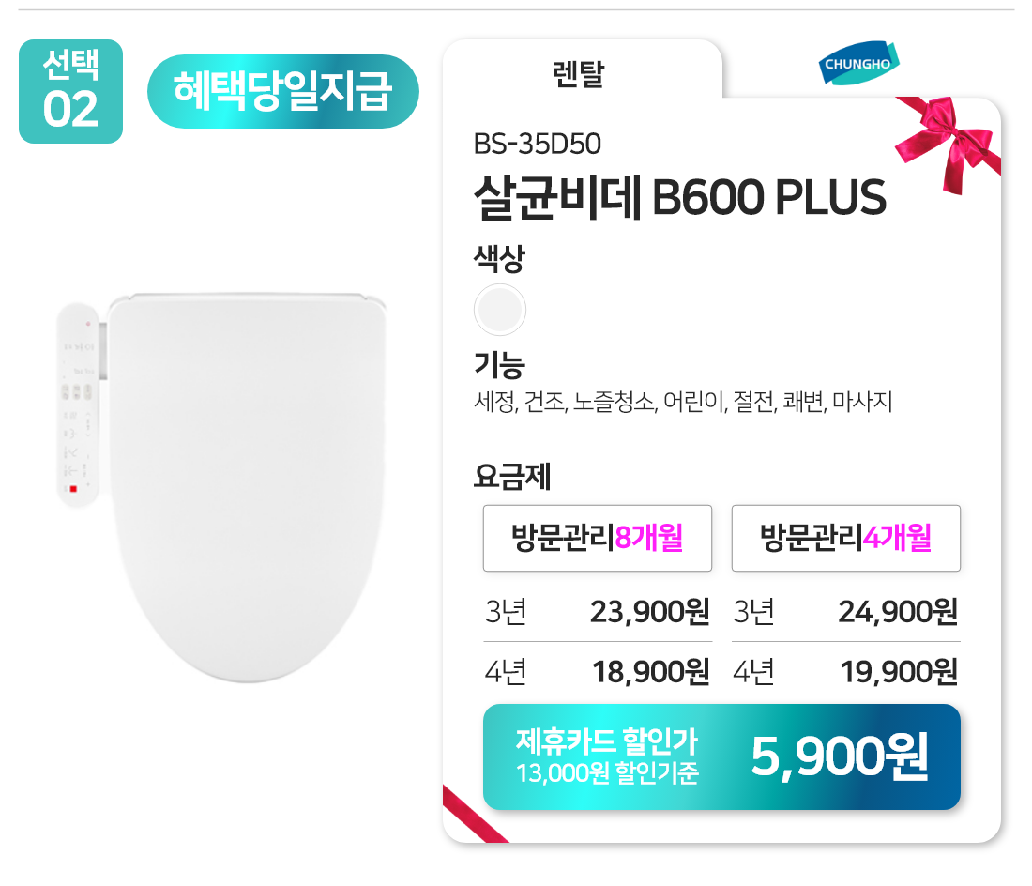Click the 제휴카드 할인가 5,900원 banner
Screen dimensions: 1032x886
[x=721, y=756]
